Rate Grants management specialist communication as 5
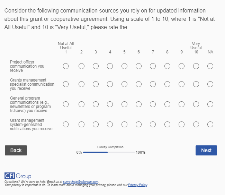Screen dimensions: 225x195 point(124,84)
